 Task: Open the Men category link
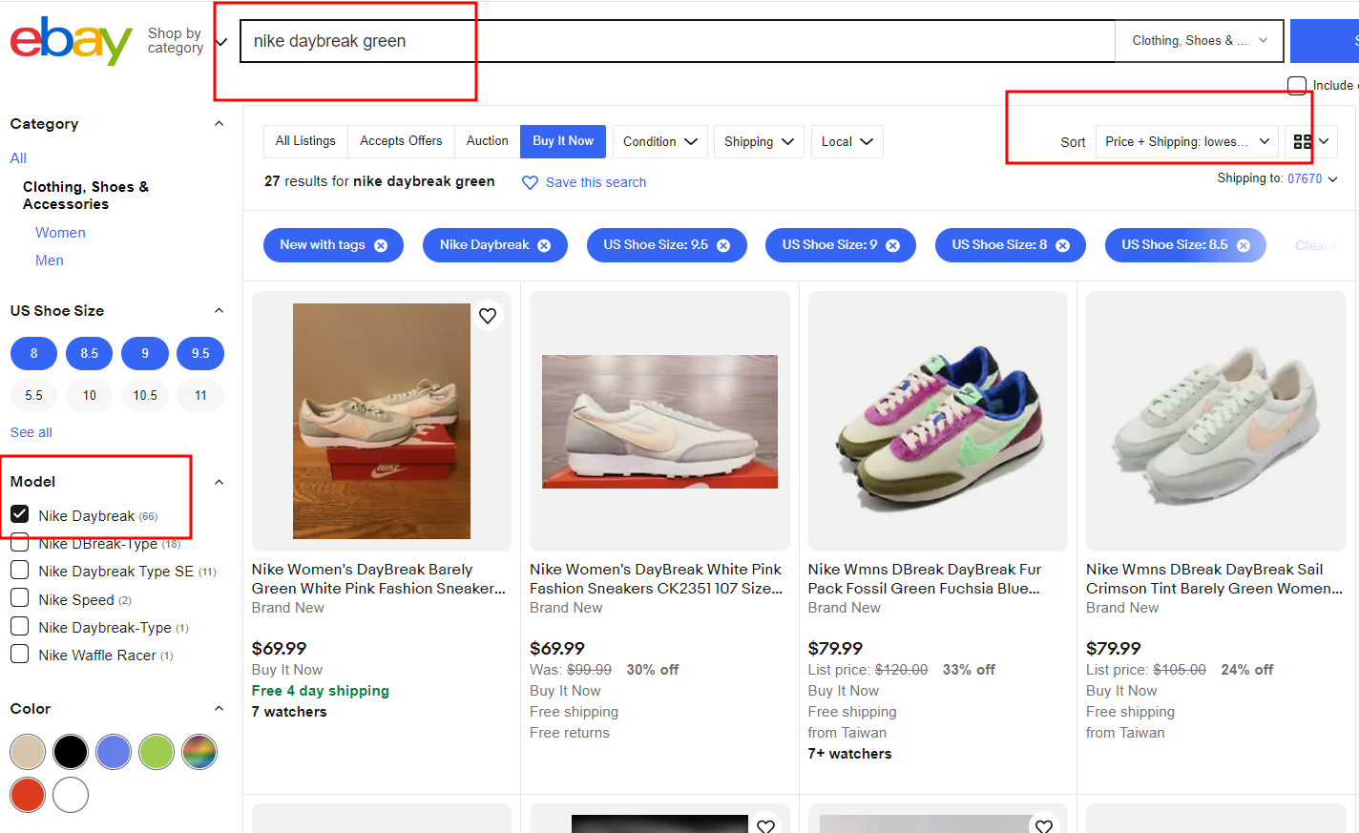point(50,260)
